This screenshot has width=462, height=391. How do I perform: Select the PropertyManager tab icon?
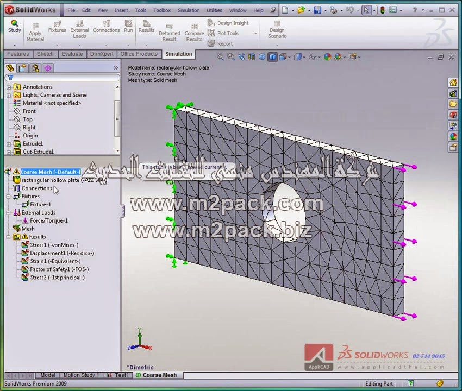point(22,68)
